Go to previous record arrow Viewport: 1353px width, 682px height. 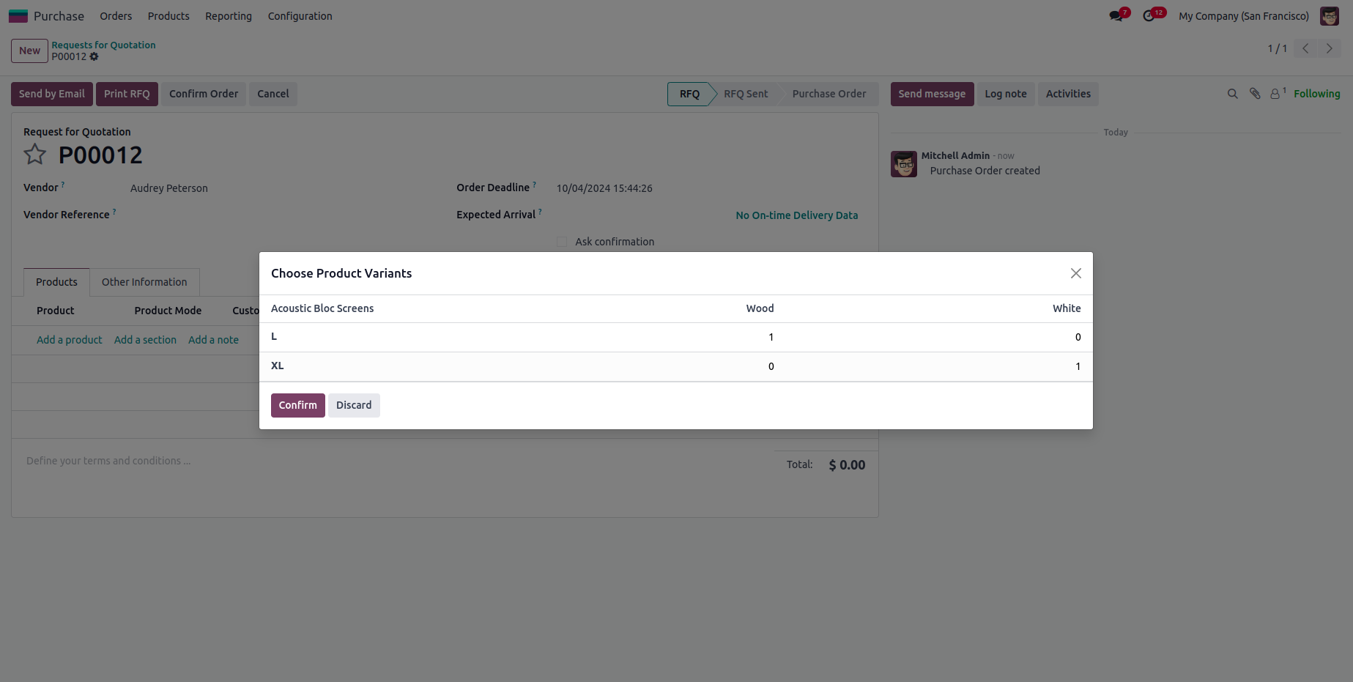1305,49
